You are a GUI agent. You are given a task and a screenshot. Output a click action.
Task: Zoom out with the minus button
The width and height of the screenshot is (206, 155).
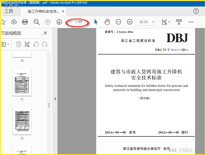[x=118, y=22]
